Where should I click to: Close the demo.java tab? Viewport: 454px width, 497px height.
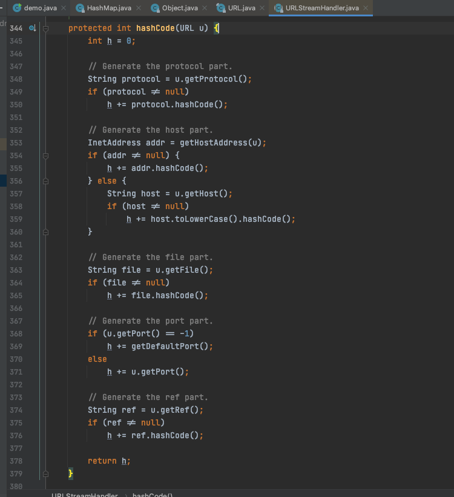coord(64,8)
